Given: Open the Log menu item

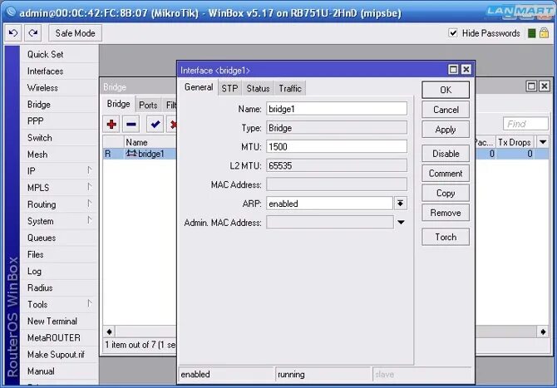Looking at the screenshot, I should 34,271.
